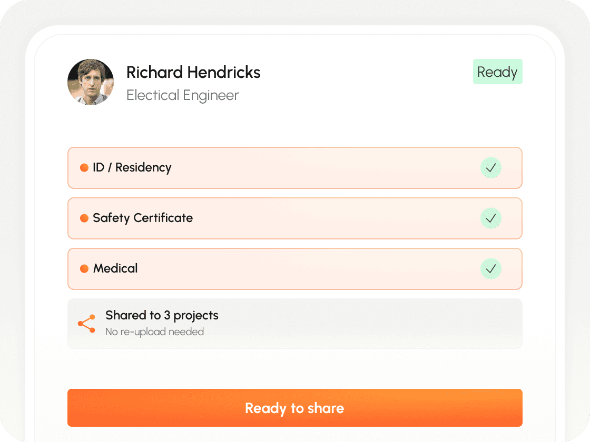Select the Safety Certificate label text
590x442 pixels.
click(143, 218)
